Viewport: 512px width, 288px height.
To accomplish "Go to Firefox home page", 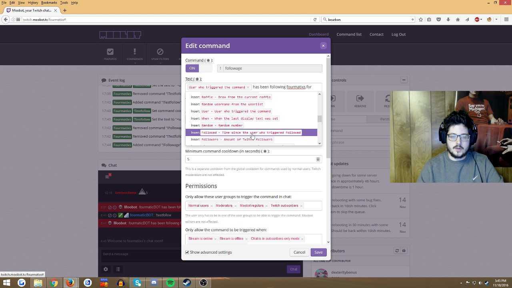I will [458, 20].
